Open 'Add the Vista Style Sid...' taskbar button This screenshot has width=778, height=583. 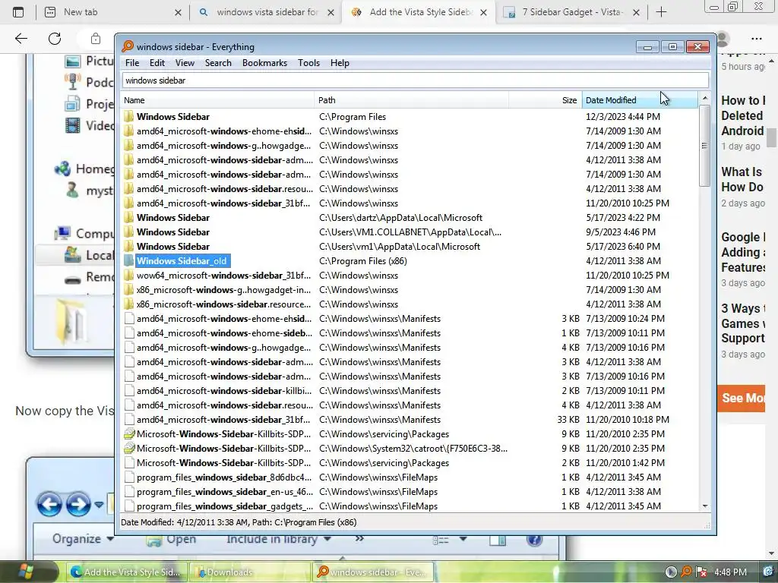point(126,572)
